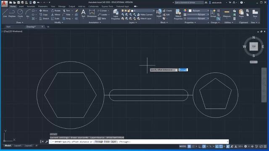The height and width of the screenshot is (151, 269).
Task: Select the Arc tool
Action: coord(28,13)
